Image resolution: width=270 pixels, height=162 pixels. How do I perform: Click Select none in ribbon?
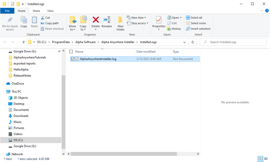point(196,23)
